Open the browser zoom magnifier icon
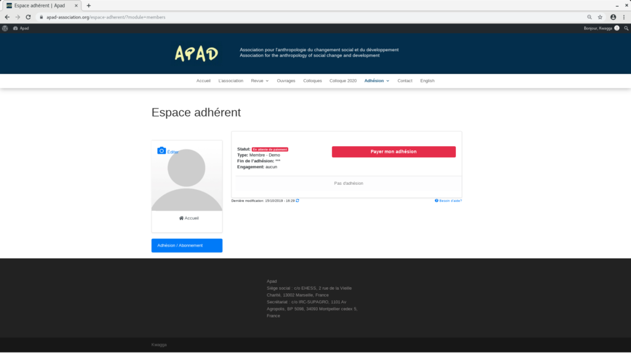This screenshot has height=355, width=631. pos(589,17)
